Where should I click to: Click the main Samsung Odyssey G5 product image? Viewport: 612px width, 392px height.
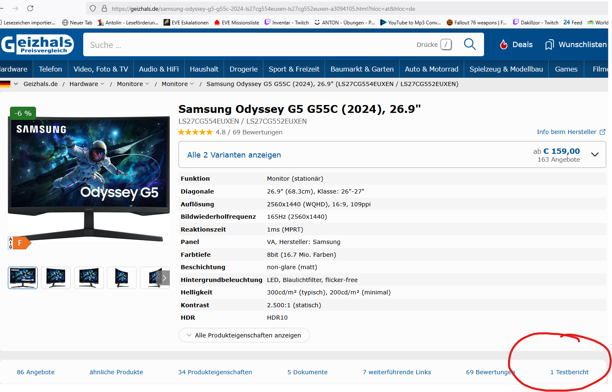[x=89, y=179]
